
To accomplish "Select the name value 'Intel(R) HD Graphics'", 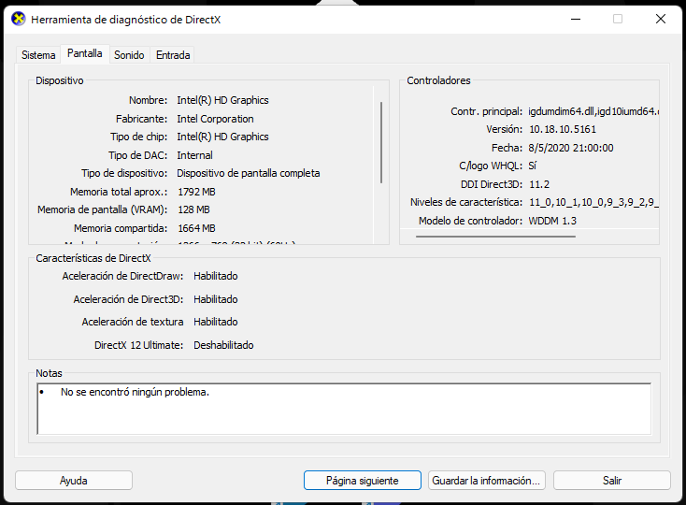I will tap(222, 100).
